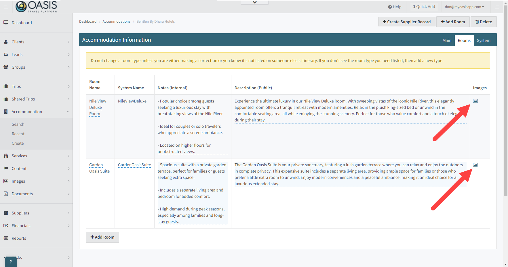Expand the Suppliers menu chevron
The width and height of the screenshot is (508, 267).
click(69, 213)
